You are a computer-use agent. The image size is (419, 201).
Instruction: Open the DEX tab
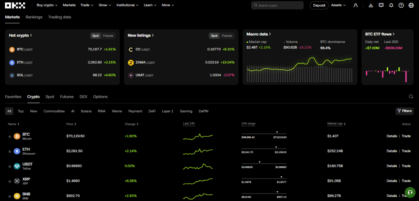83,97
